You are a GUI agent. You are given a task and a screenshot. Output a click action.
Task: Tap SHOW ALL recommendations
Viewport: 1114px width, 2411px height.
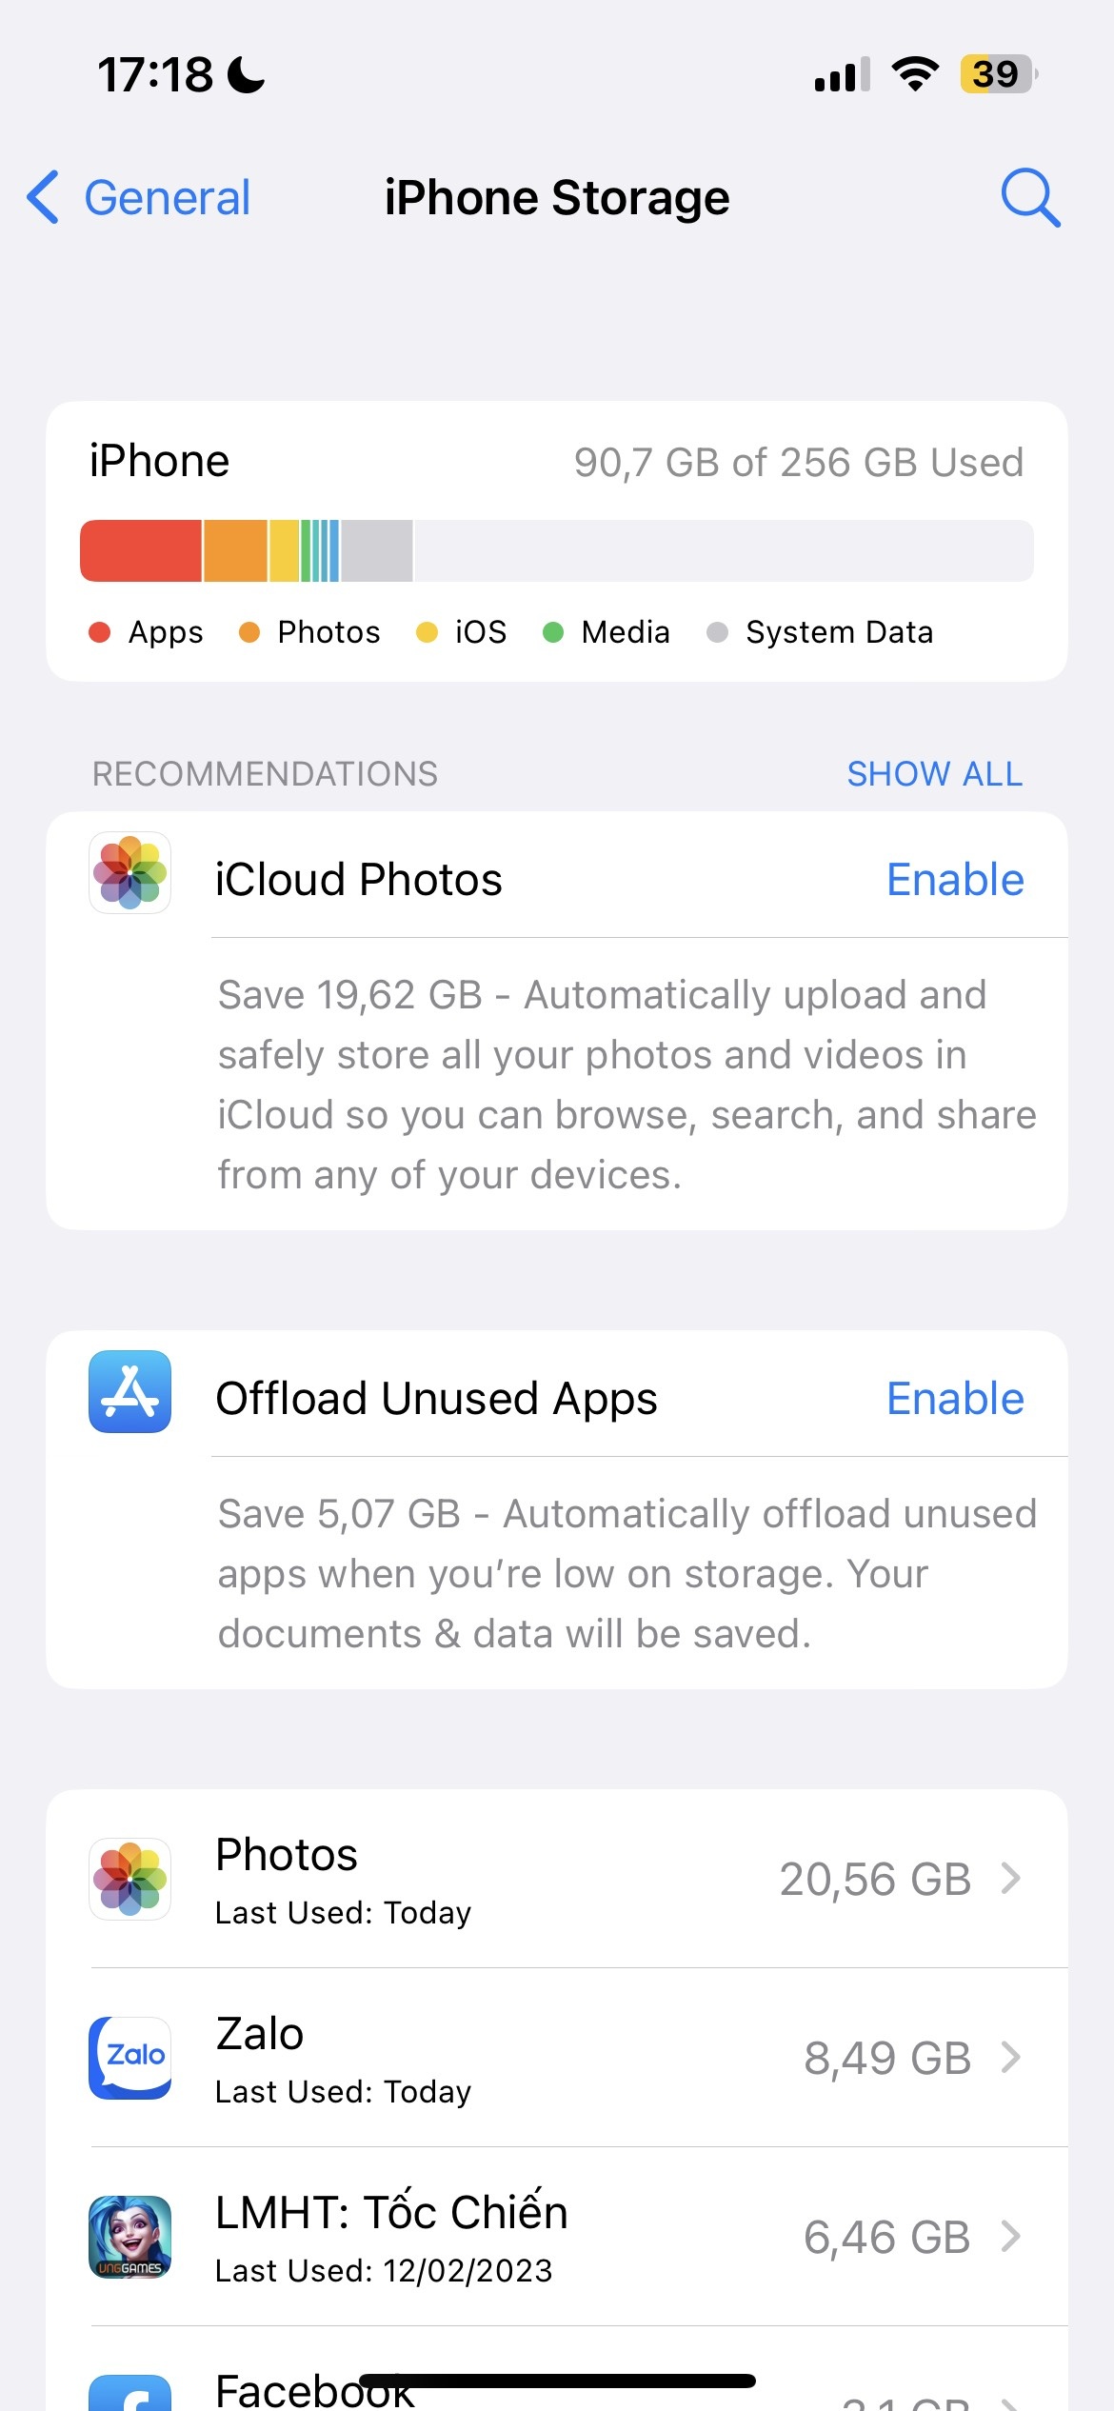coord(935,774)
